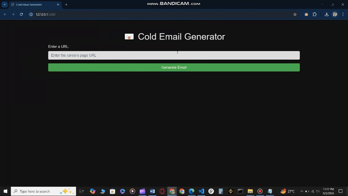
Task: View site information icon in address bar
Action: pyautogui.click(x=31, y=15)
